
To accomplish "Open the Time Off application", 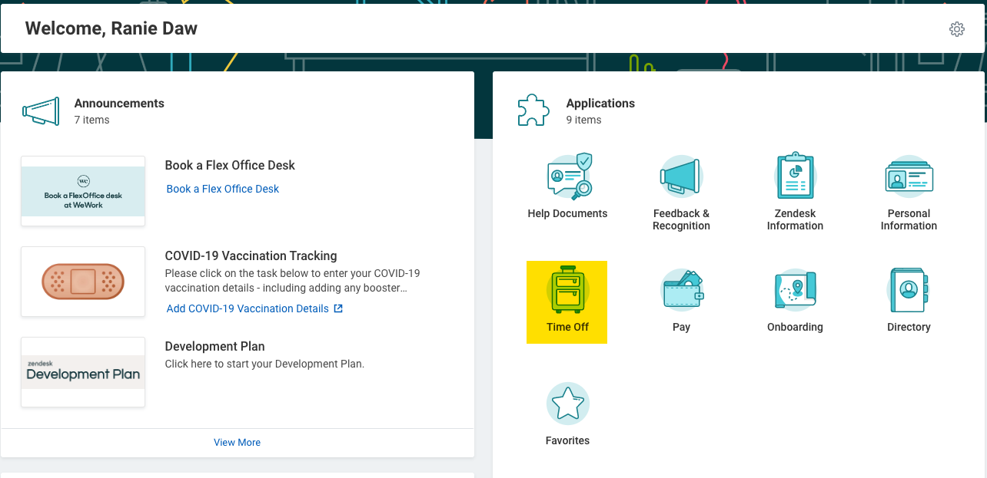I will (x=567, y=302).
